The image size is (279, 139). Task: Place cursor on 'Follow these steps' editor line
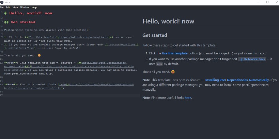point(46,30)
